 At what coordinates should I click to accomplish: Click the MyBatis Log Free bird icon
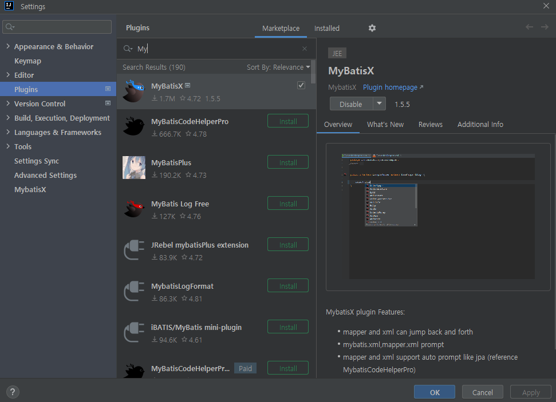[x=133, y=209]
